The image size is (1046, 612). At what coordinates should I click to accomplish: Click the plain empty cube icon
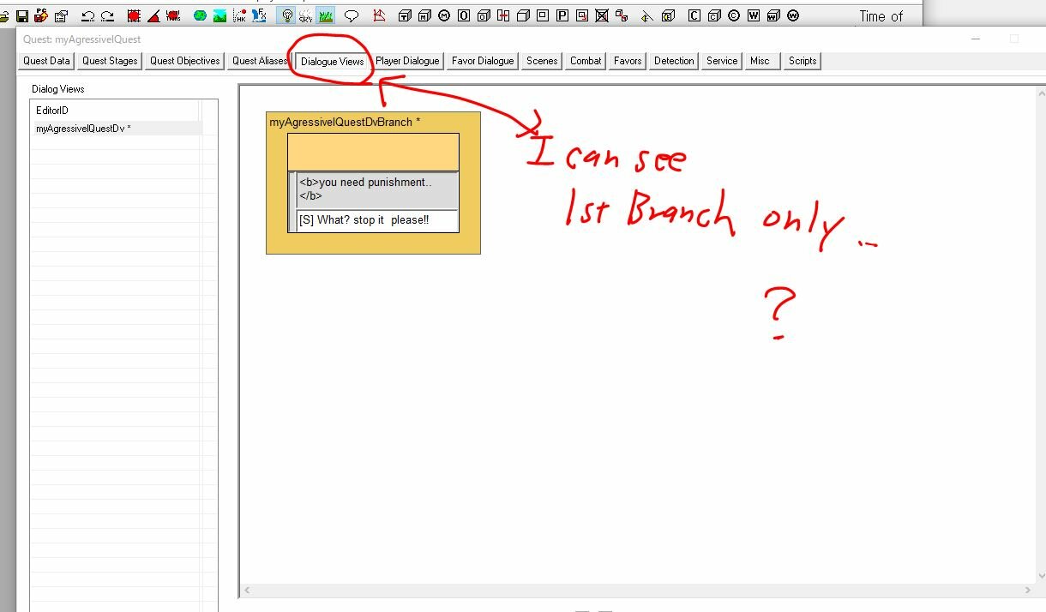coord(523,16)
